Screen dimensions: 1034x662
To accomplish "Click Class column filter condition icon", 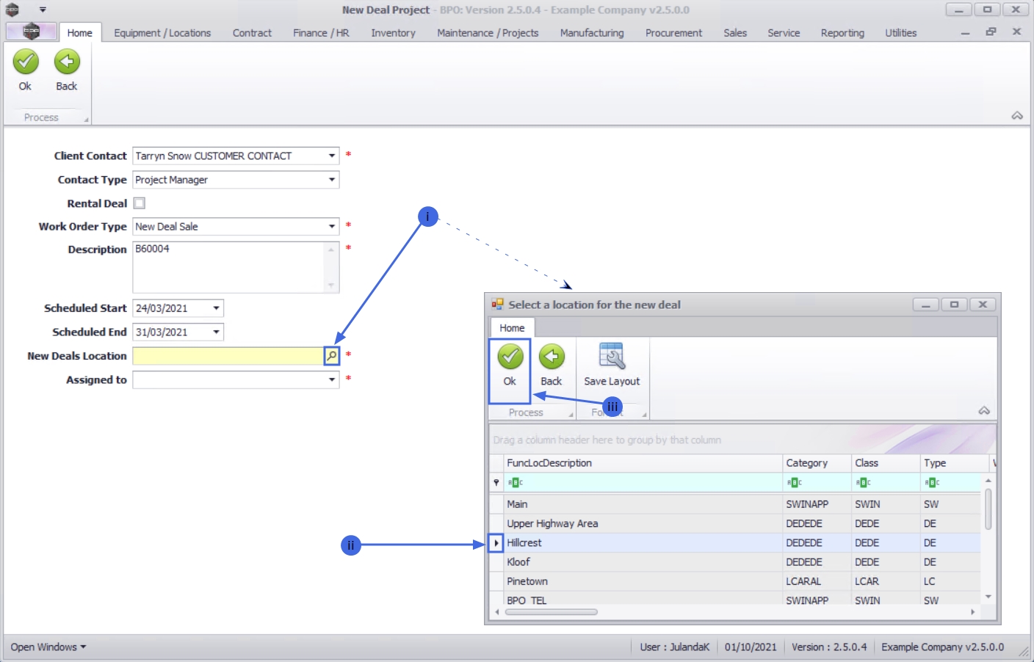I will pos(863,482).
